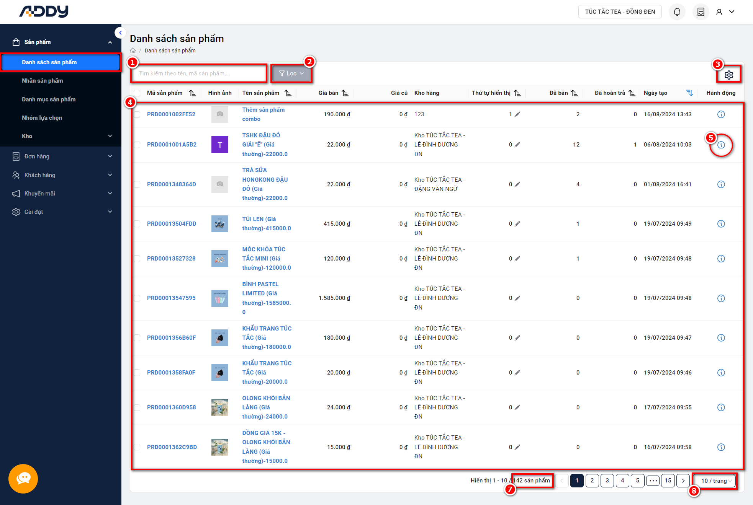Viewport: 753px width, 505px height.
Task: Sort by Giá bán column icon
Action: click(x=345, y=93)
